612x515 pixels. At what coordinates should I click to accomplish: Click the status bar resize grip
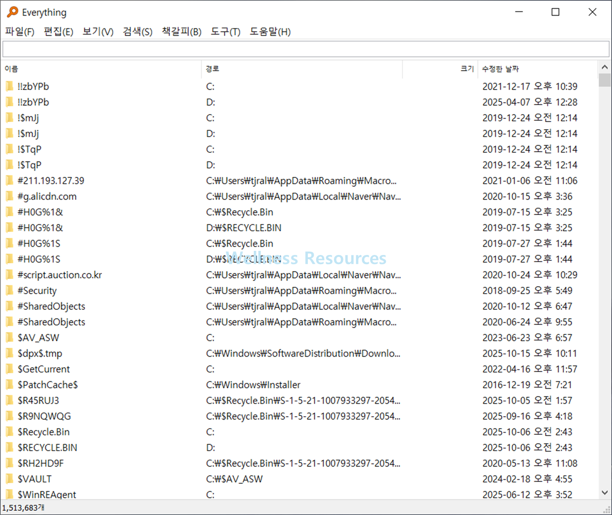coord(607,510)
